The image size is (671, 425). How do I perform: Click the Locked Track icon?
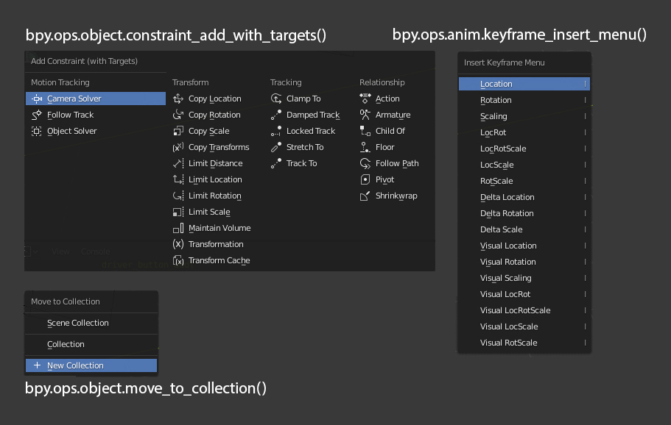276,131
